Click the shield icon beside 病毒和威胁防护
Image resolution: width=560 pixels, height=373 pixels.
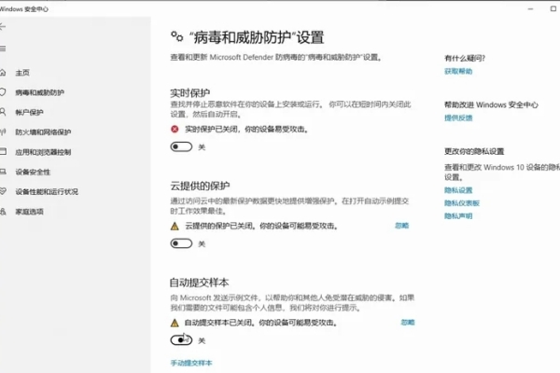[x=3, y=92]
